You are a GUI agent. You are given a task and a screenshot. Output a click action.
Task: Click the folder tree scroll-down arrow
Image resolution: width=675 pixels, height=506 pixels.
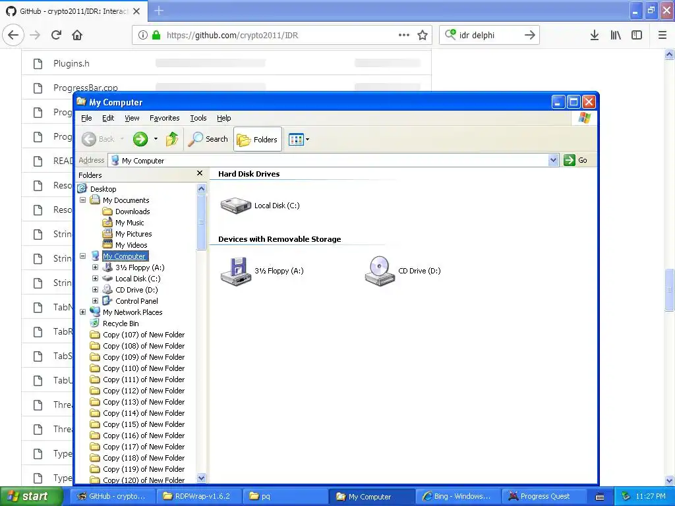click(201, 478)
